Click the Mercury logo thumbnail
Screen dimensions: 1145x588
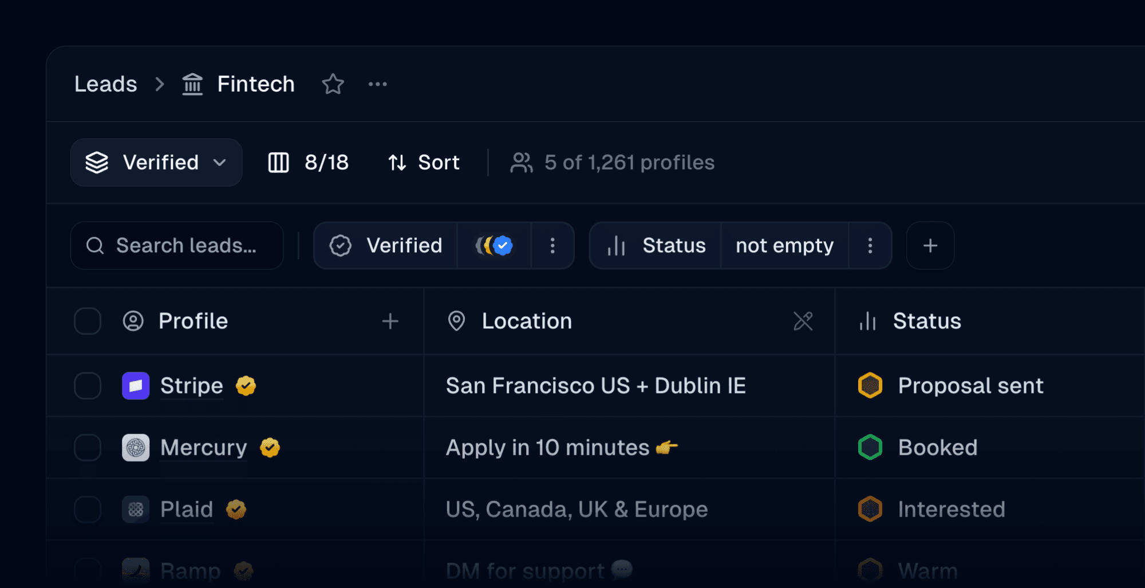coord(136,447)
